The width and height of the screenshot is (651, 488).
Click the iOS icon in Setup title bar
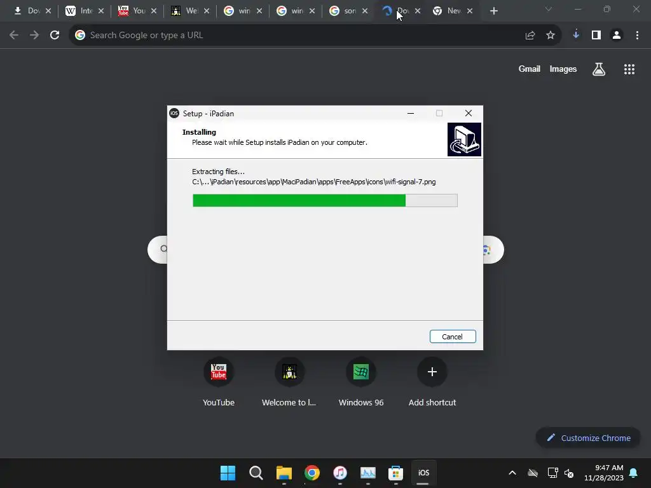click(174, 113)
